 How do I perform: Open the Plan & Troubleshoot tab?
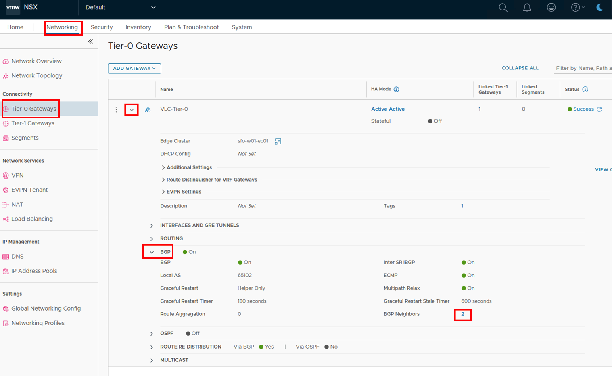point(191,27)
